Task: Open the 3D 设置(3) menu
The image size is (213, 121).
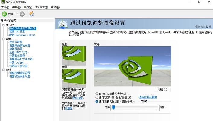Action: coord(42,7)
